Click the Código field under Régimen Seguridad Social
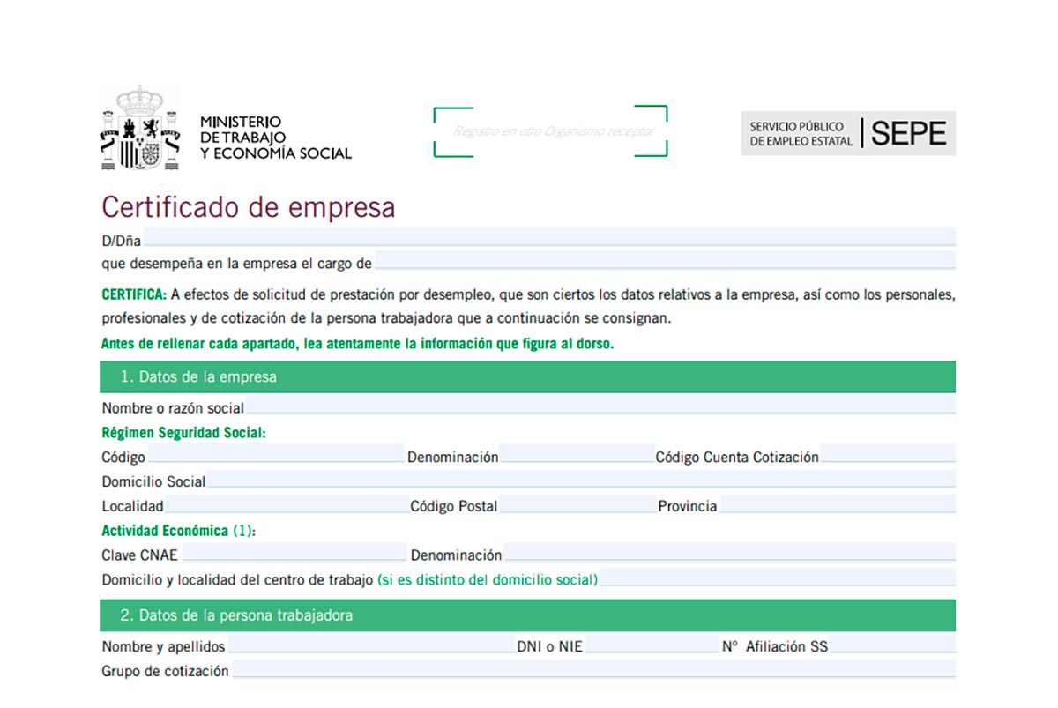Screen dimensions: 1058x708 [273, 457]
